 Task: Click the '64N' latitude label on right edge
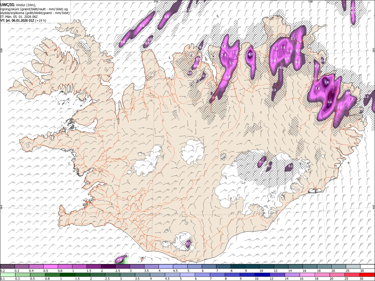(x=374, y=207)
